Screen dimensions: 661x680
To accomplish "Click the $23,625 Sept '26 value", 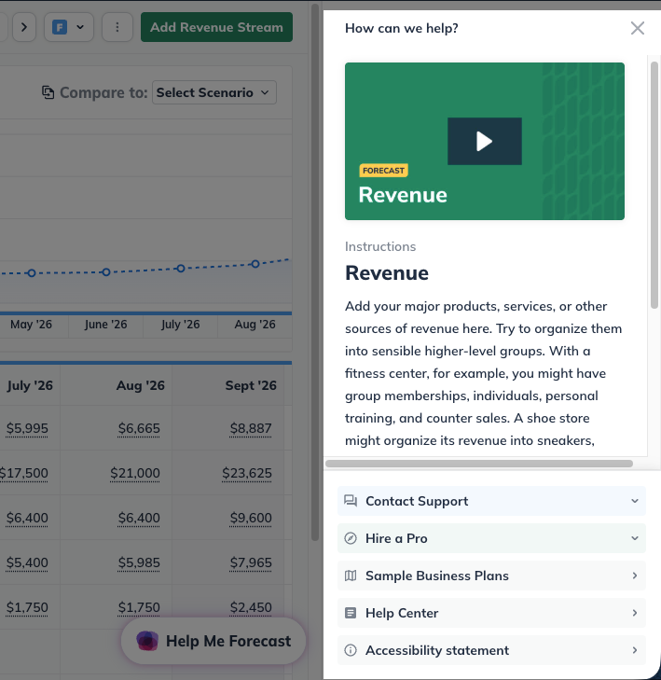I will [x=247, y=473].
